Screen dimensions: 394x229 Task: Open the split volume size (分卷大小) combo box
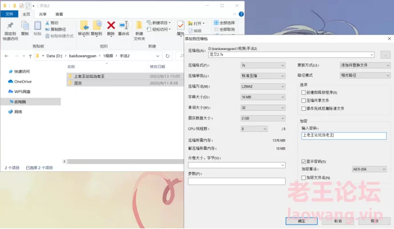point(237,165)
